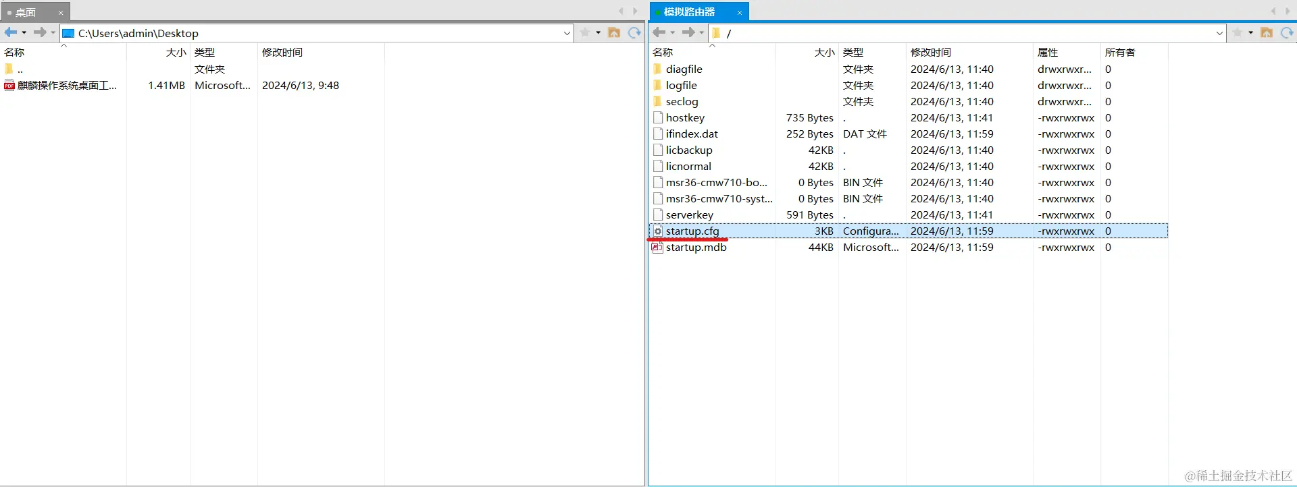Click the 591 Bytes size of serverkey
Image resolution: width=1297 pixels, height=487 pixels.
point(810,214)
